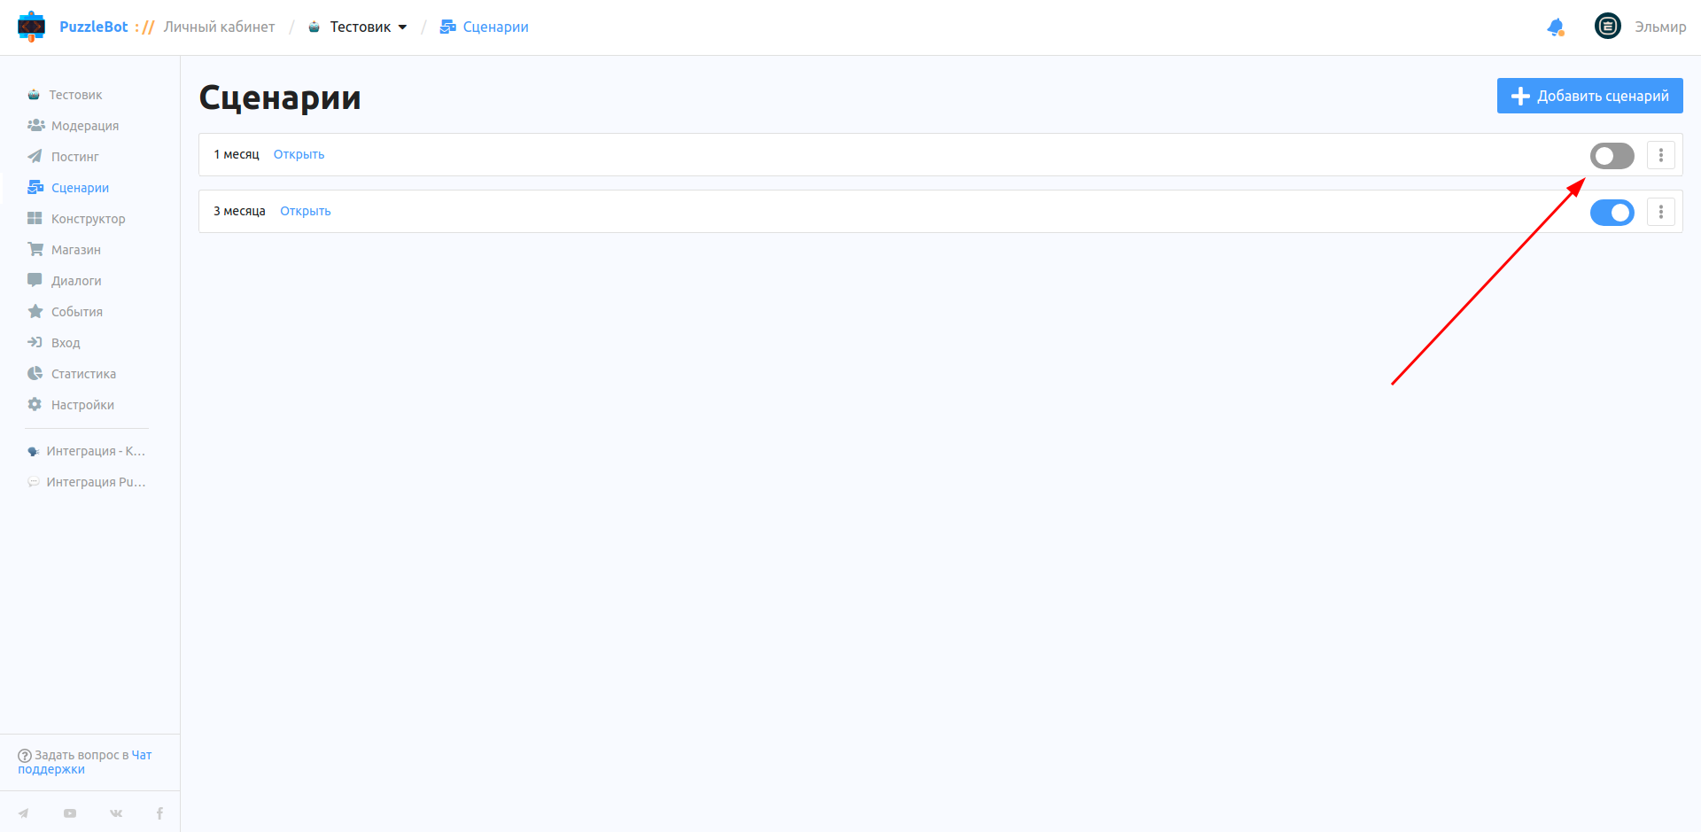
Task: Click the YouTube icon in the sidebar footer
Action: pos(70,813)
